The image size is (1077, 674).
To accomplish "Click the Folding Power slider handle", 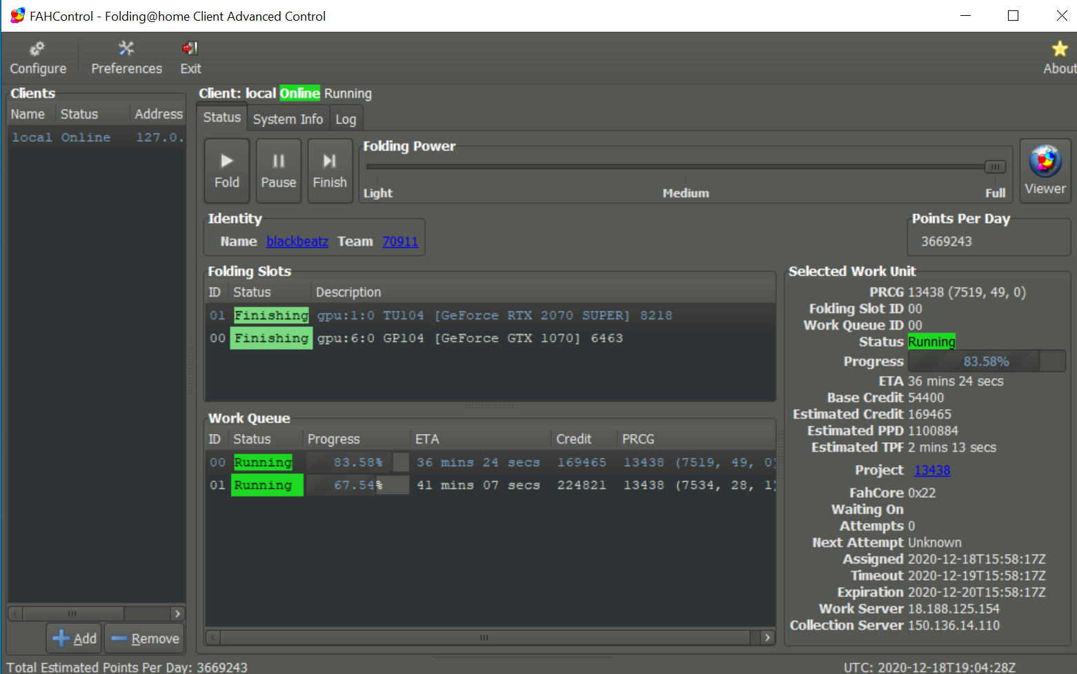I will [995, 166].
